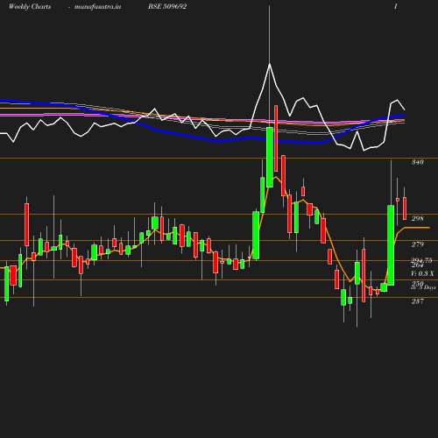Select the 237 price level label
438x438 pixels.
(418, 301)
